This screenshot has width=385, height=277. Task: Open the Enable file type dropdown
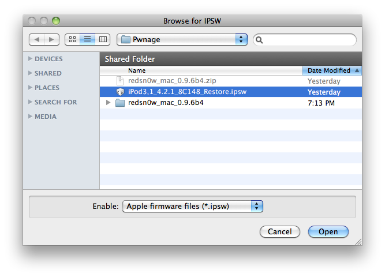pyautogui.click(x=193, y=206)
